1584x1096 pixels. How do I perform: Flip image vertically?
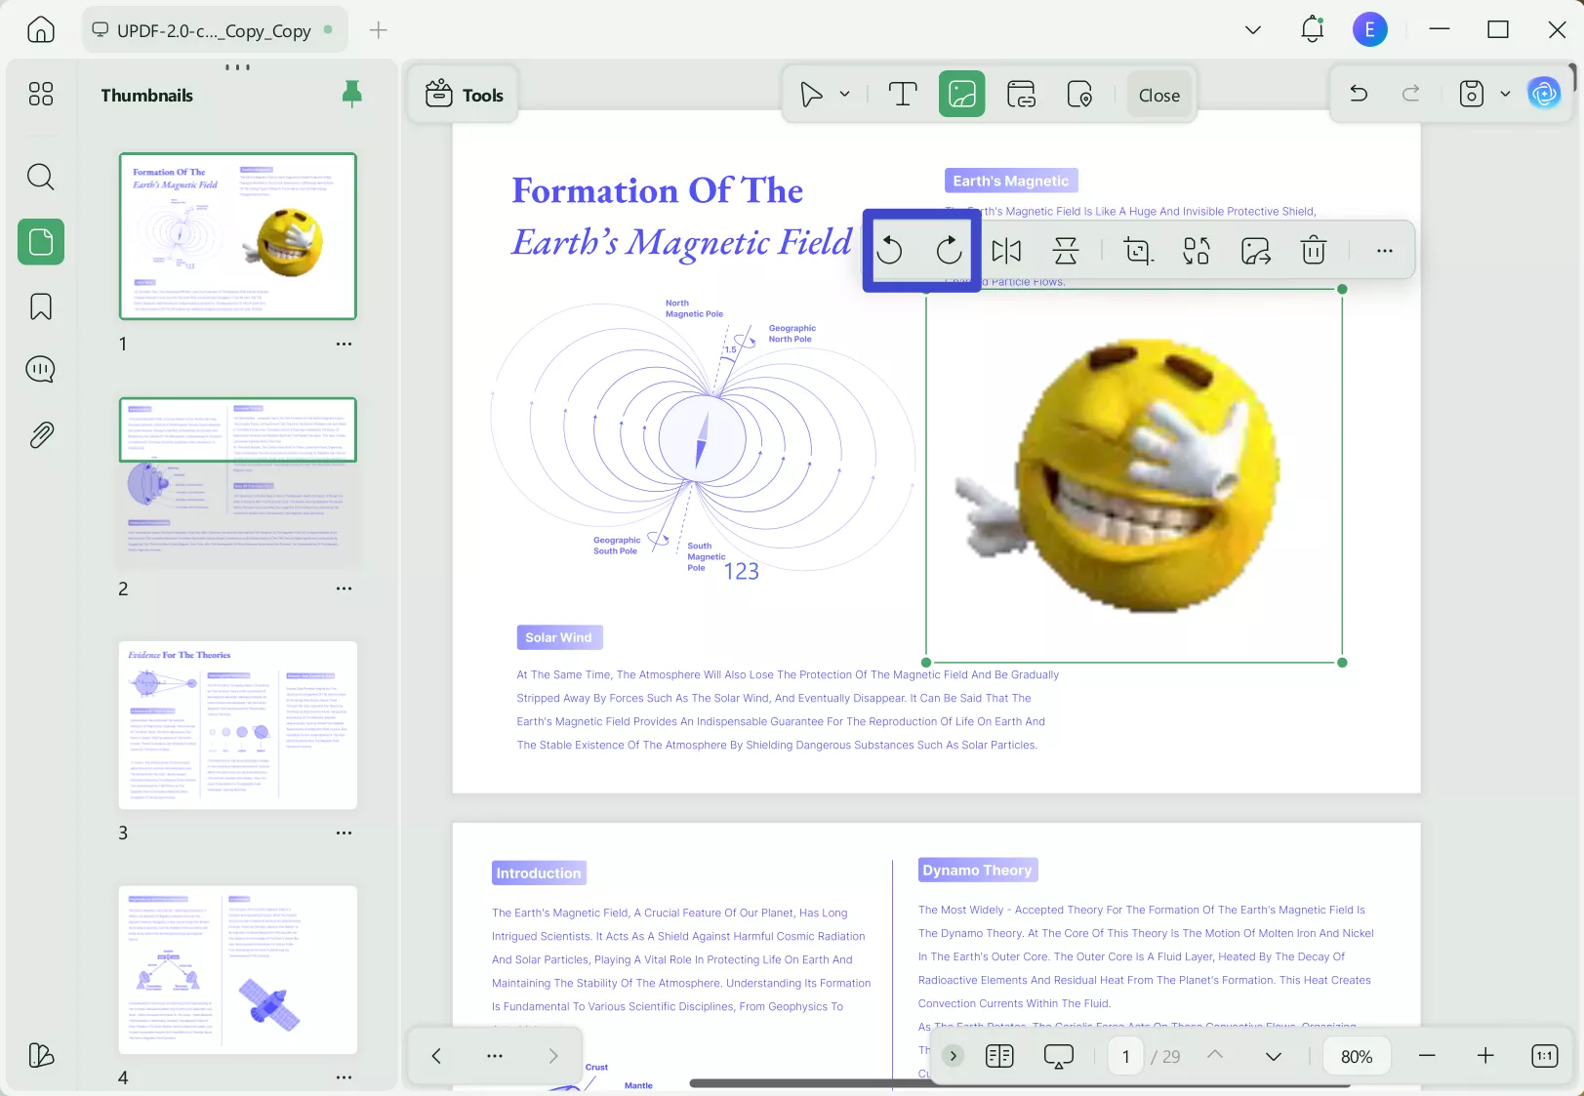pos(1066,251)
